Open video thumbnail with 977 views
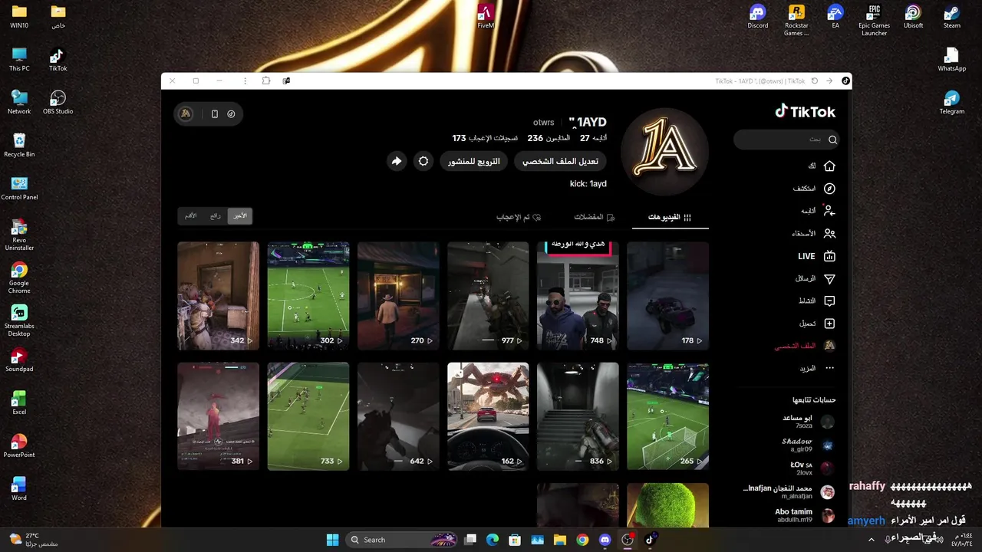The height and width of the screenshot is (552, 982). pos(488,296)
